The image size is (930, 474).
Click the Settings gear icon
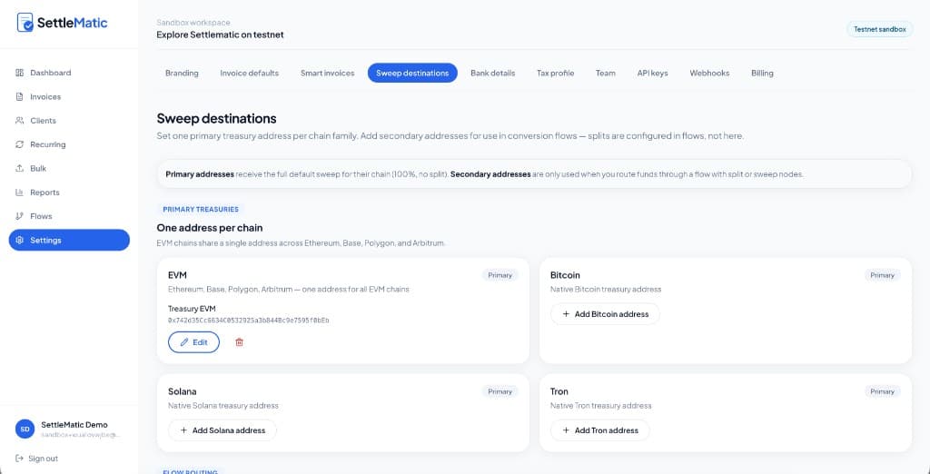tap(20, 241)
